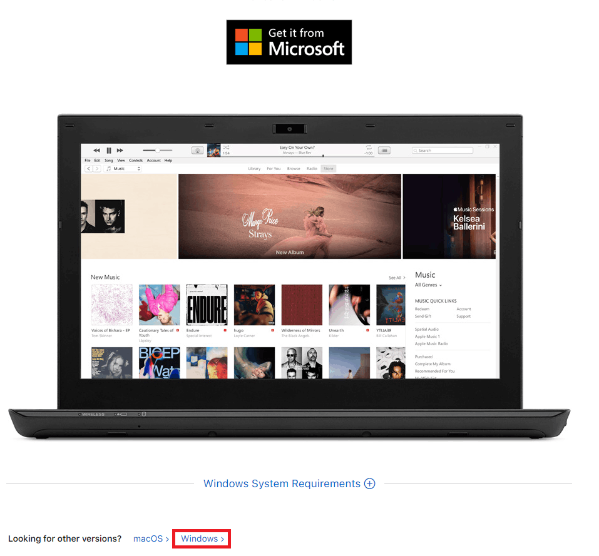Image resolution: width=599 pixels, height=556 pixels.
Task: Click the Apple Music 1 link
Action: 427,336
